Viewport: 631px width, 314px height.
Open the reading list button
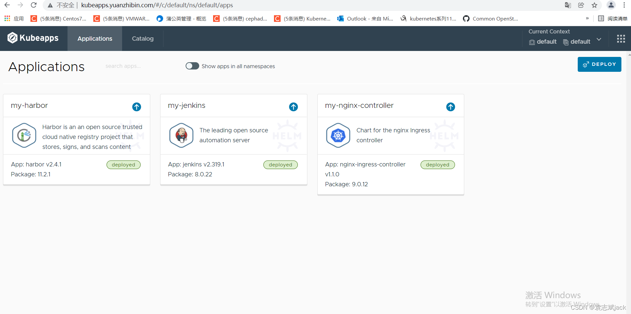(x=613, y=19)
